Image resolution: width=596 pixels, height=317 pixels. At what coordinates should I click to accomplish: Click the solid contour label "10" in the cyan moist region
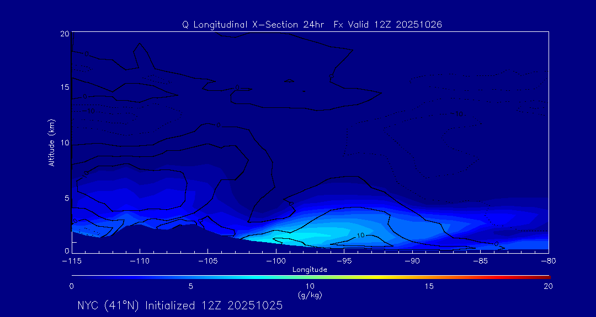(x=360, y=236)
